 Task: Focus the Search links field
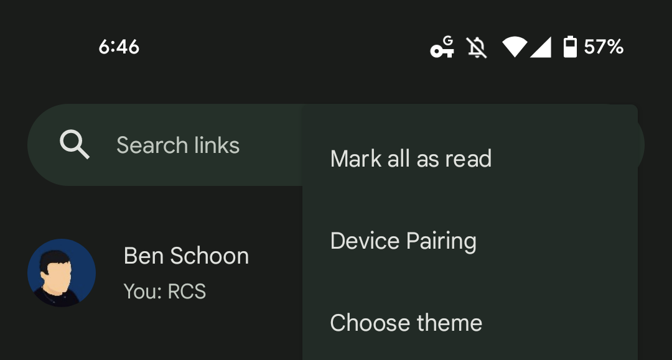178,145
